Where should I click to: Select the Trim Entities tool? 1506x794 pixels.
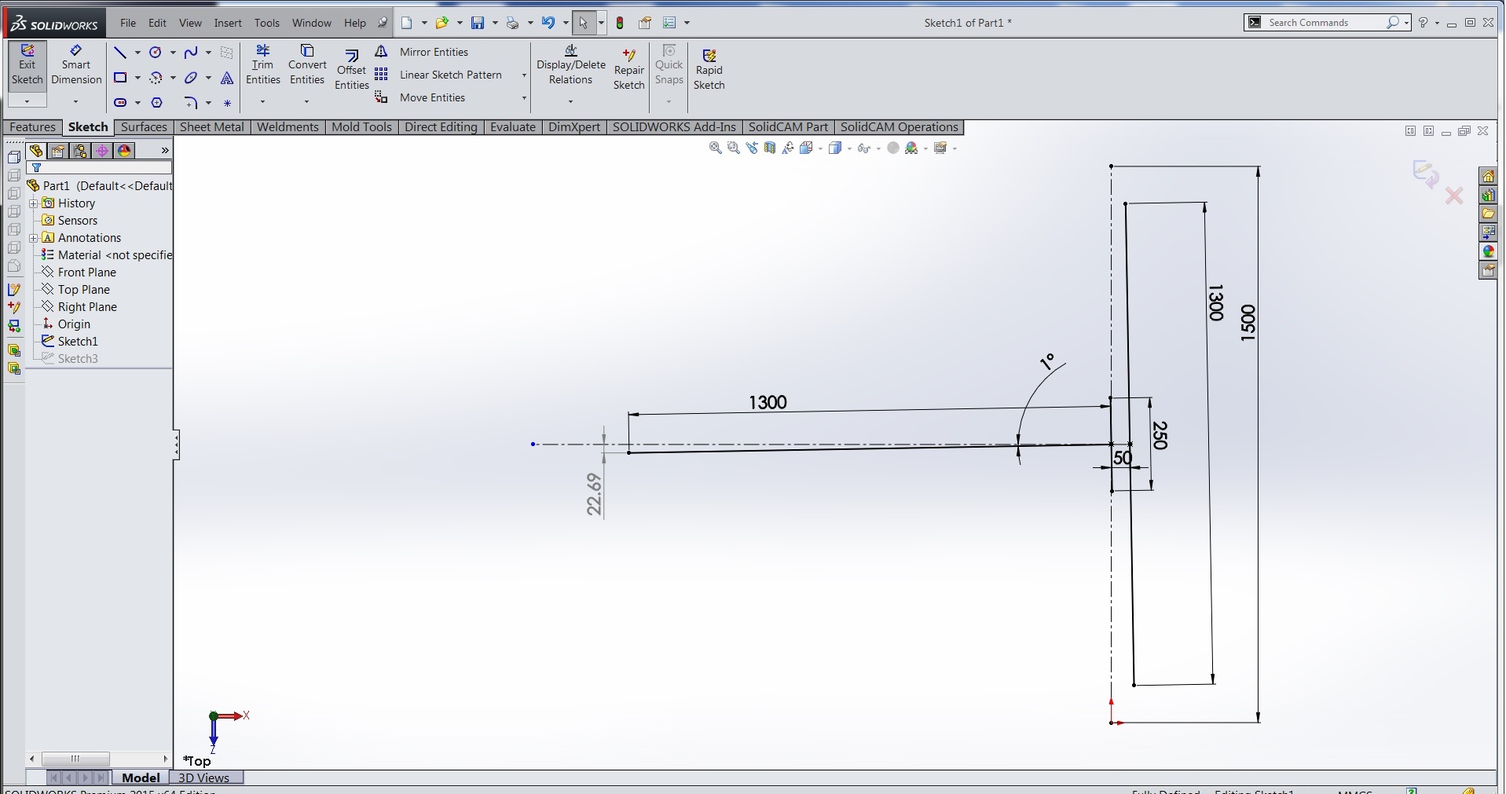(262, 65)
